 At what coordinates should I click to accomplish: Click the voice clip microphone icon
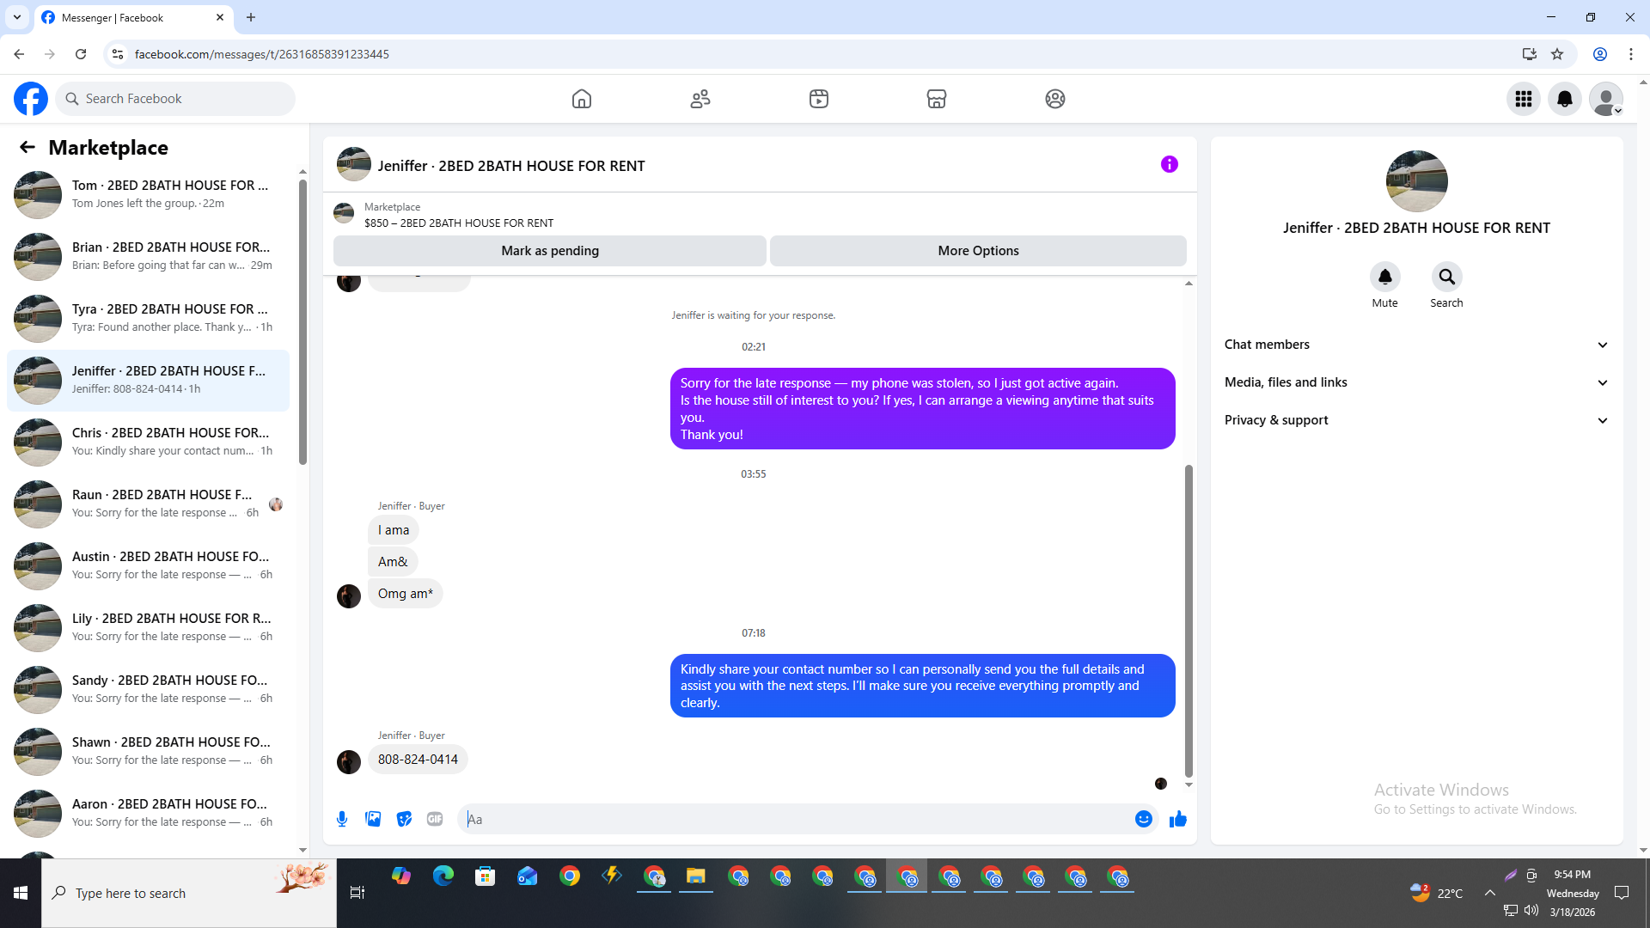pos(342,819)
